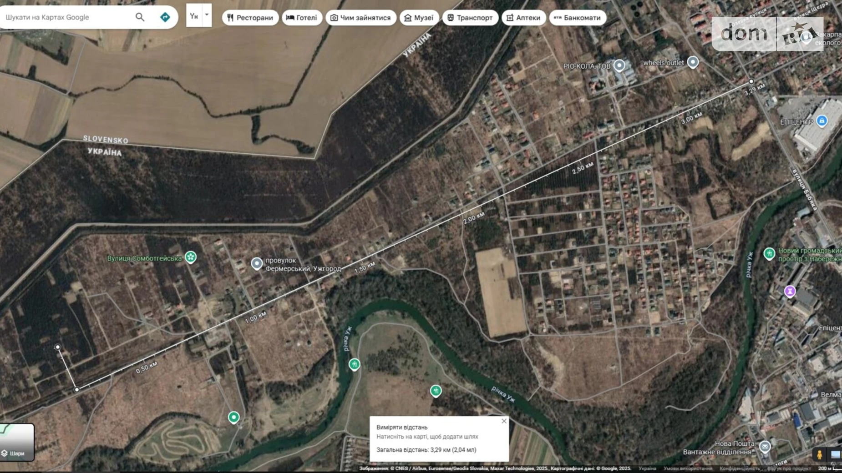Open Street View pegman icon
This screenshot has width=842, height=473.
coord(819,454)
